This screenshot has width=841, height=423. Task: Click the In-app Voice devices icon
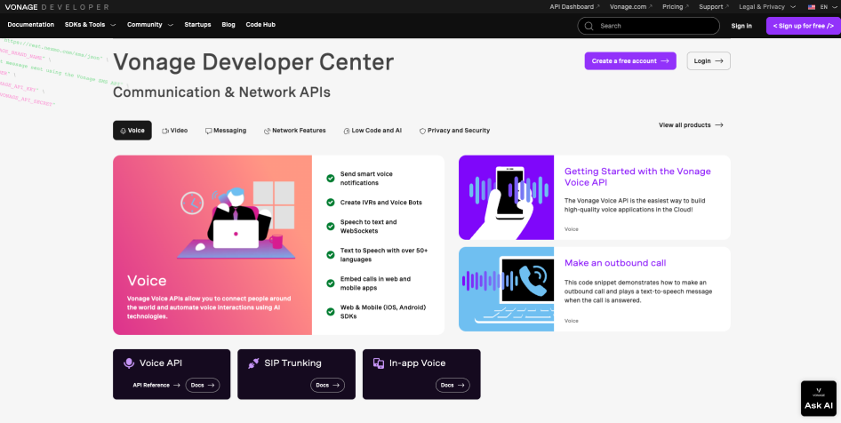pos(379,363)
